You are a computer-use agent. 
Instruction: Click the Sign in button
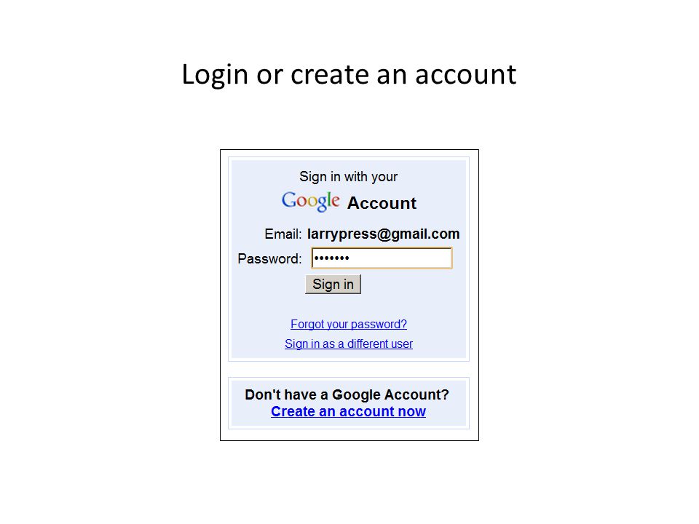(333, 285)
